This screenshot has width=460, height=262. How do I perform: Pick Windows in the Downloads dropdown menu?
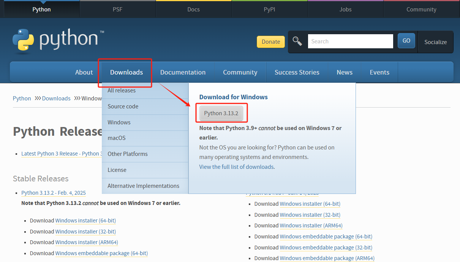[x=145, y=122]
